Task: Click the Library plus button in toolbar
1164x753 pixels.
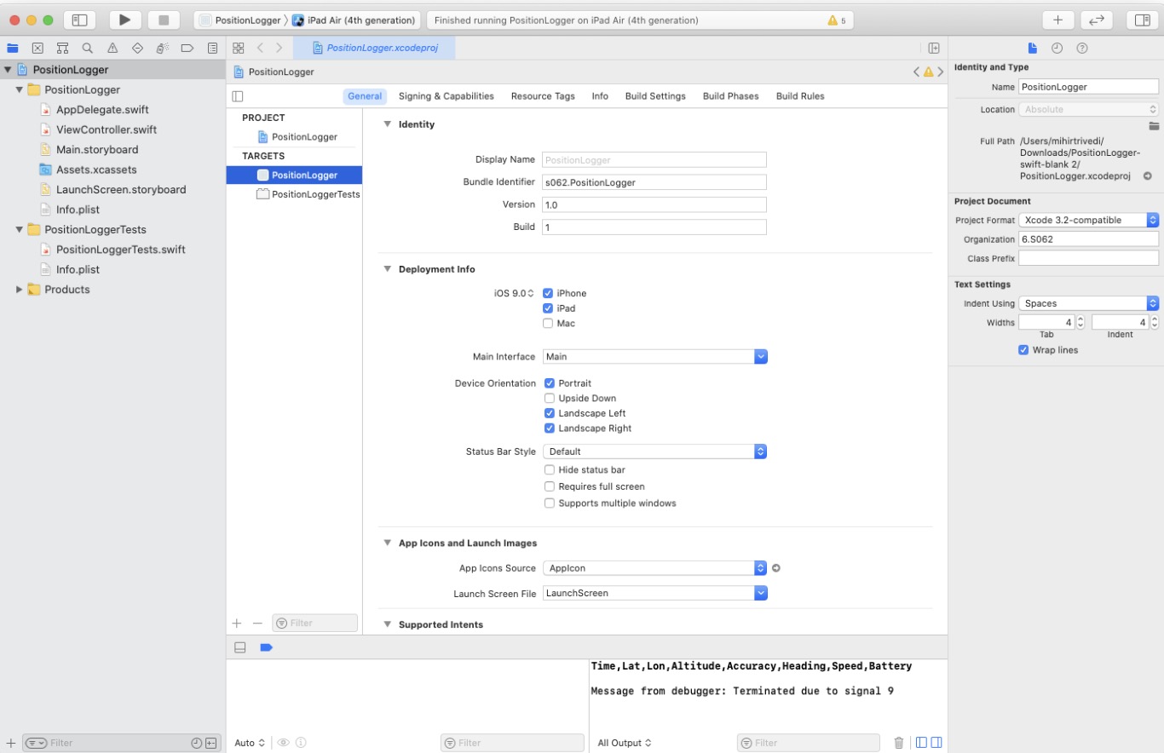Action: click(1057, 20)
